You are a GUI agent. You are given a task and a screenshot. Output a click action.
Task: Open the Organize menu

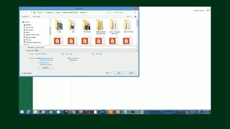[26, 16]
